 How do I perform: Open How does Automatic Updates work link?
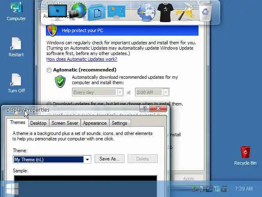[82, 59]
